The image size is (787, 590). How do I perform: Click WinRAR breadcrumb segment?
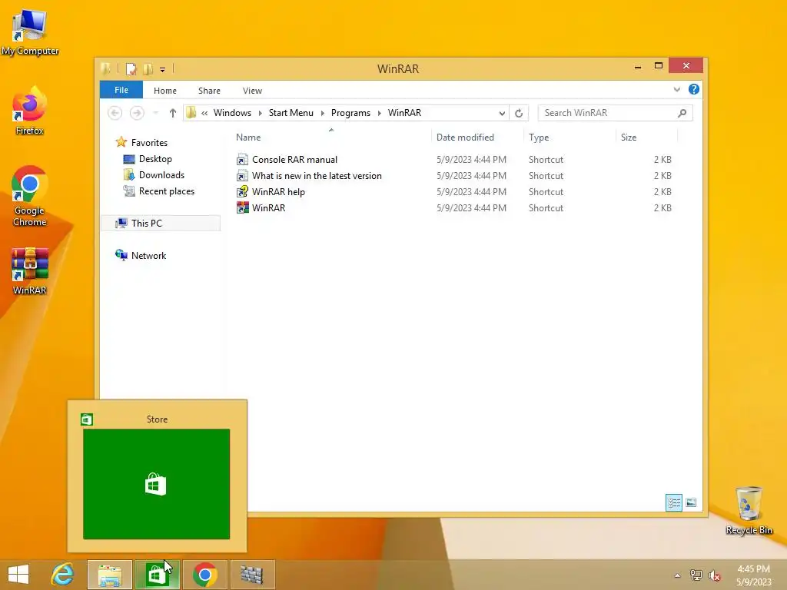point(404,113)
